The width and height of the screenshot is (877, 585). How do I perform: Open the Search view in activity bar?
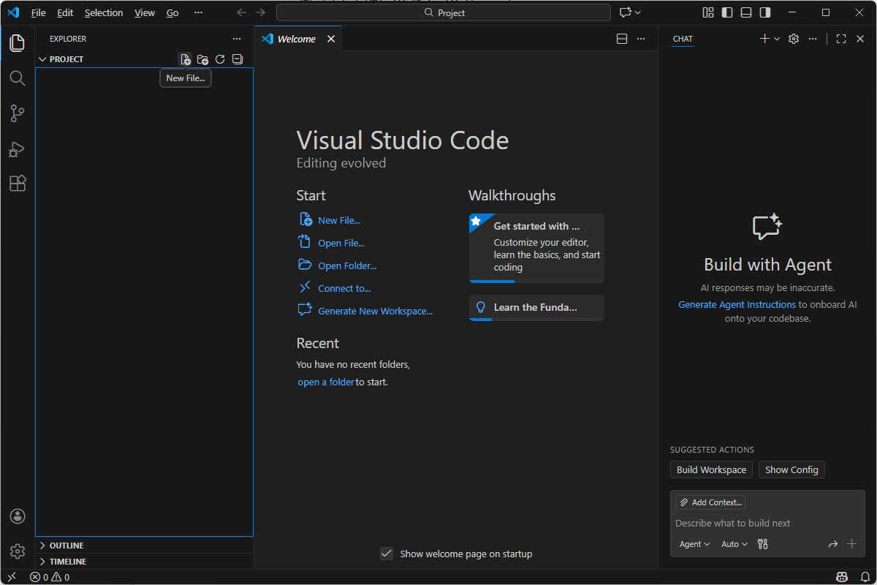[18, 78]
